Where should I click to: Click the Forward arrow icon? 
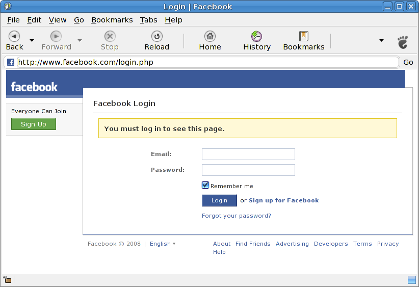coord(56,36)
